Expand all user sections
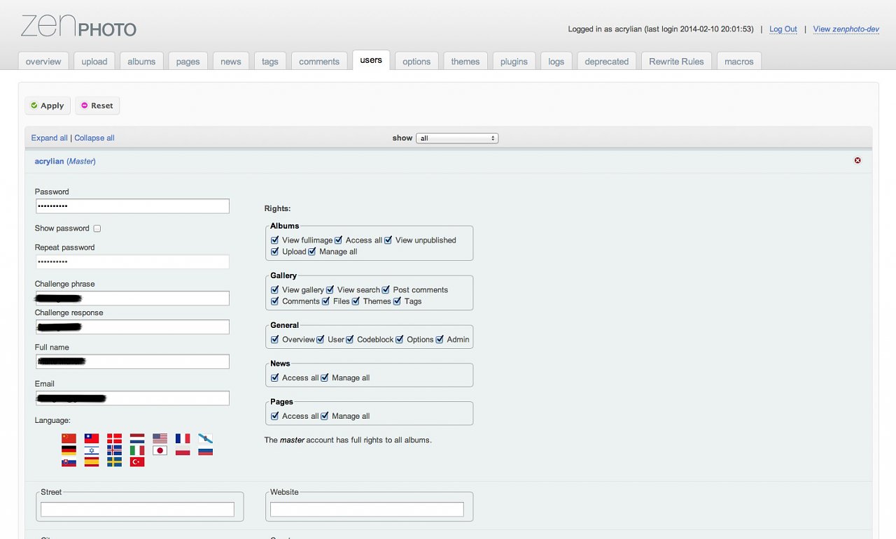Image resolution: width=896 pixels, height=539 pixels. (x=49, y=138)
